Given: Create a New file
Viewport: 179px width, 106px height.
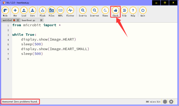Looking at the screenshot, I should pos(15,12).
